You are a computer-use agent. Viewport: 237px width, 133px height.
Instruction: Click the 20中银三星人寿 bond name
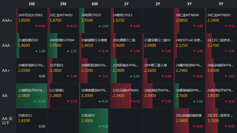click(156, 65)
